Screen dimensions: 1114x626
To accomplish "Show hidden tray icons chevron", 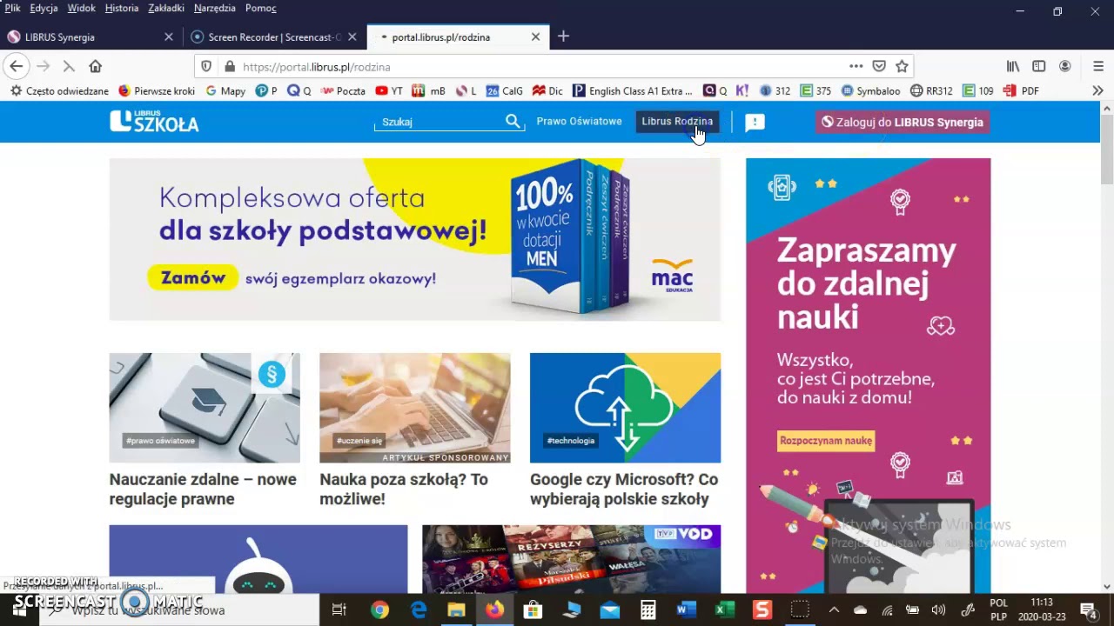I will [x=834, y=610].
